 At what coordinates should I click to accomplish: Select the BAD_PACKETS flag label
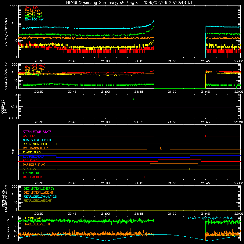tap(33, 177)
